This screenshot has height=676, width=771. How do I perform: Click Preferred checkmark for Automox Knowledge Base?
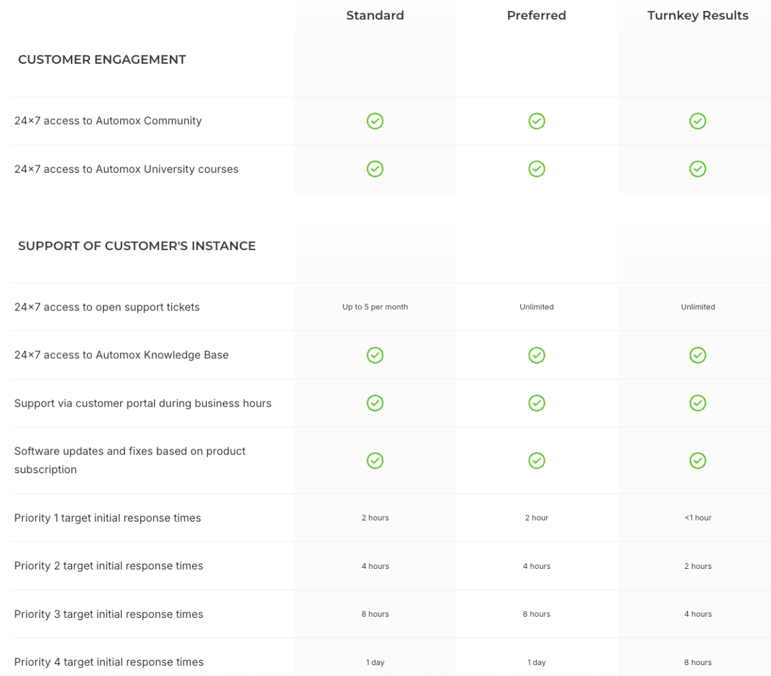[x=537, y=355]
